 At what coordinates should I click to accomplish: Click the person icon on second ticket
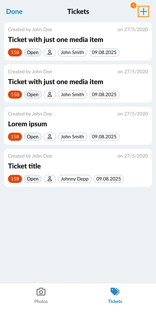[50, 94]
